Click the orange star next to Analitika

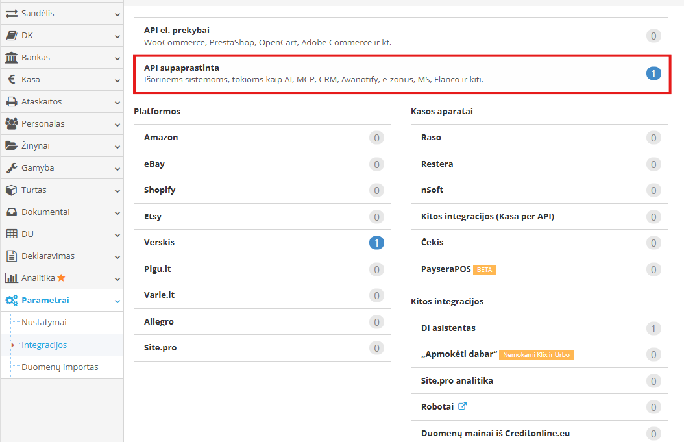(x=61, y=278)
